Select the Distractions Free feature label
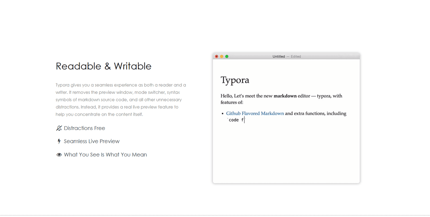 [85, 128]
